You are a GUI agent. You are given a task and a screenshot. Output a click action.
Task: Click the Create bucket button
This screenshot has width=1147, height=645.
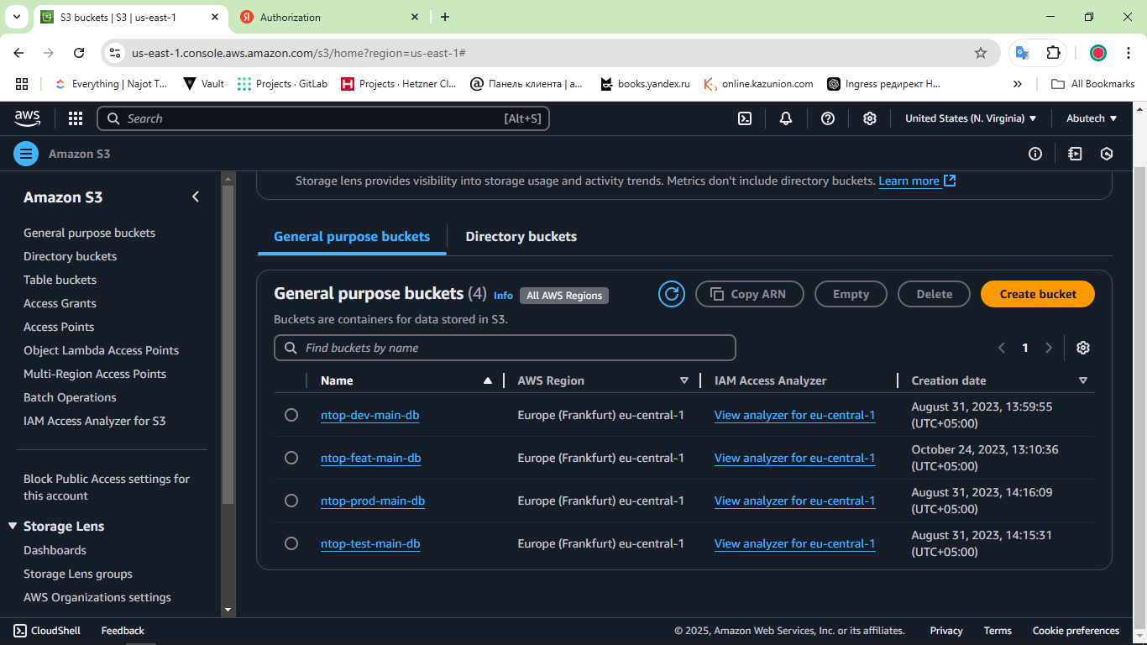point(1038,294)
